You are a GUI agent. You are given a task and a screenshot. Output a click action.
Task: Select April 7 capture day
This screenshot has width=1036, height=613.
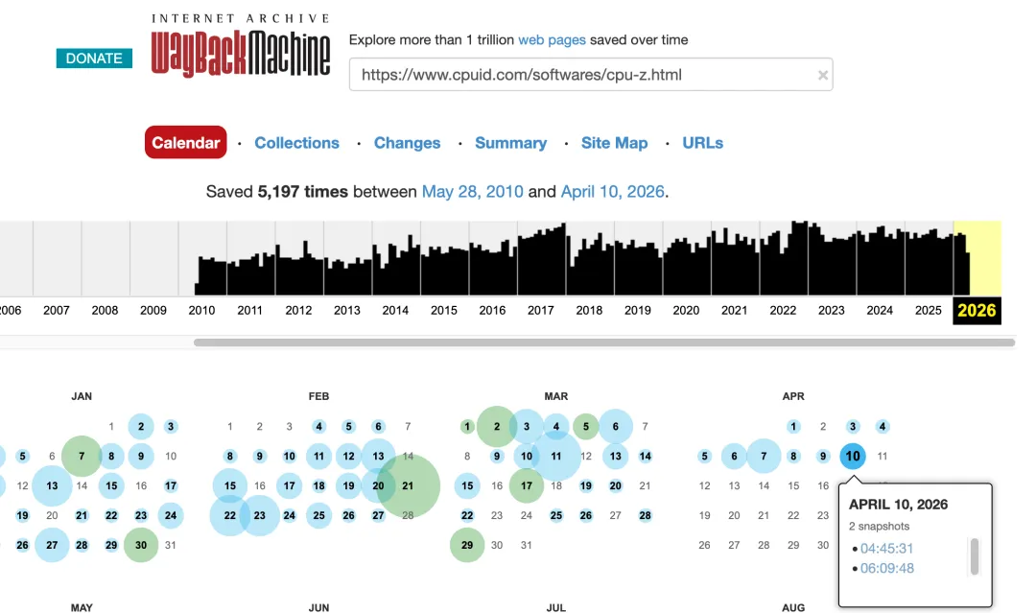tap(764, 456)
